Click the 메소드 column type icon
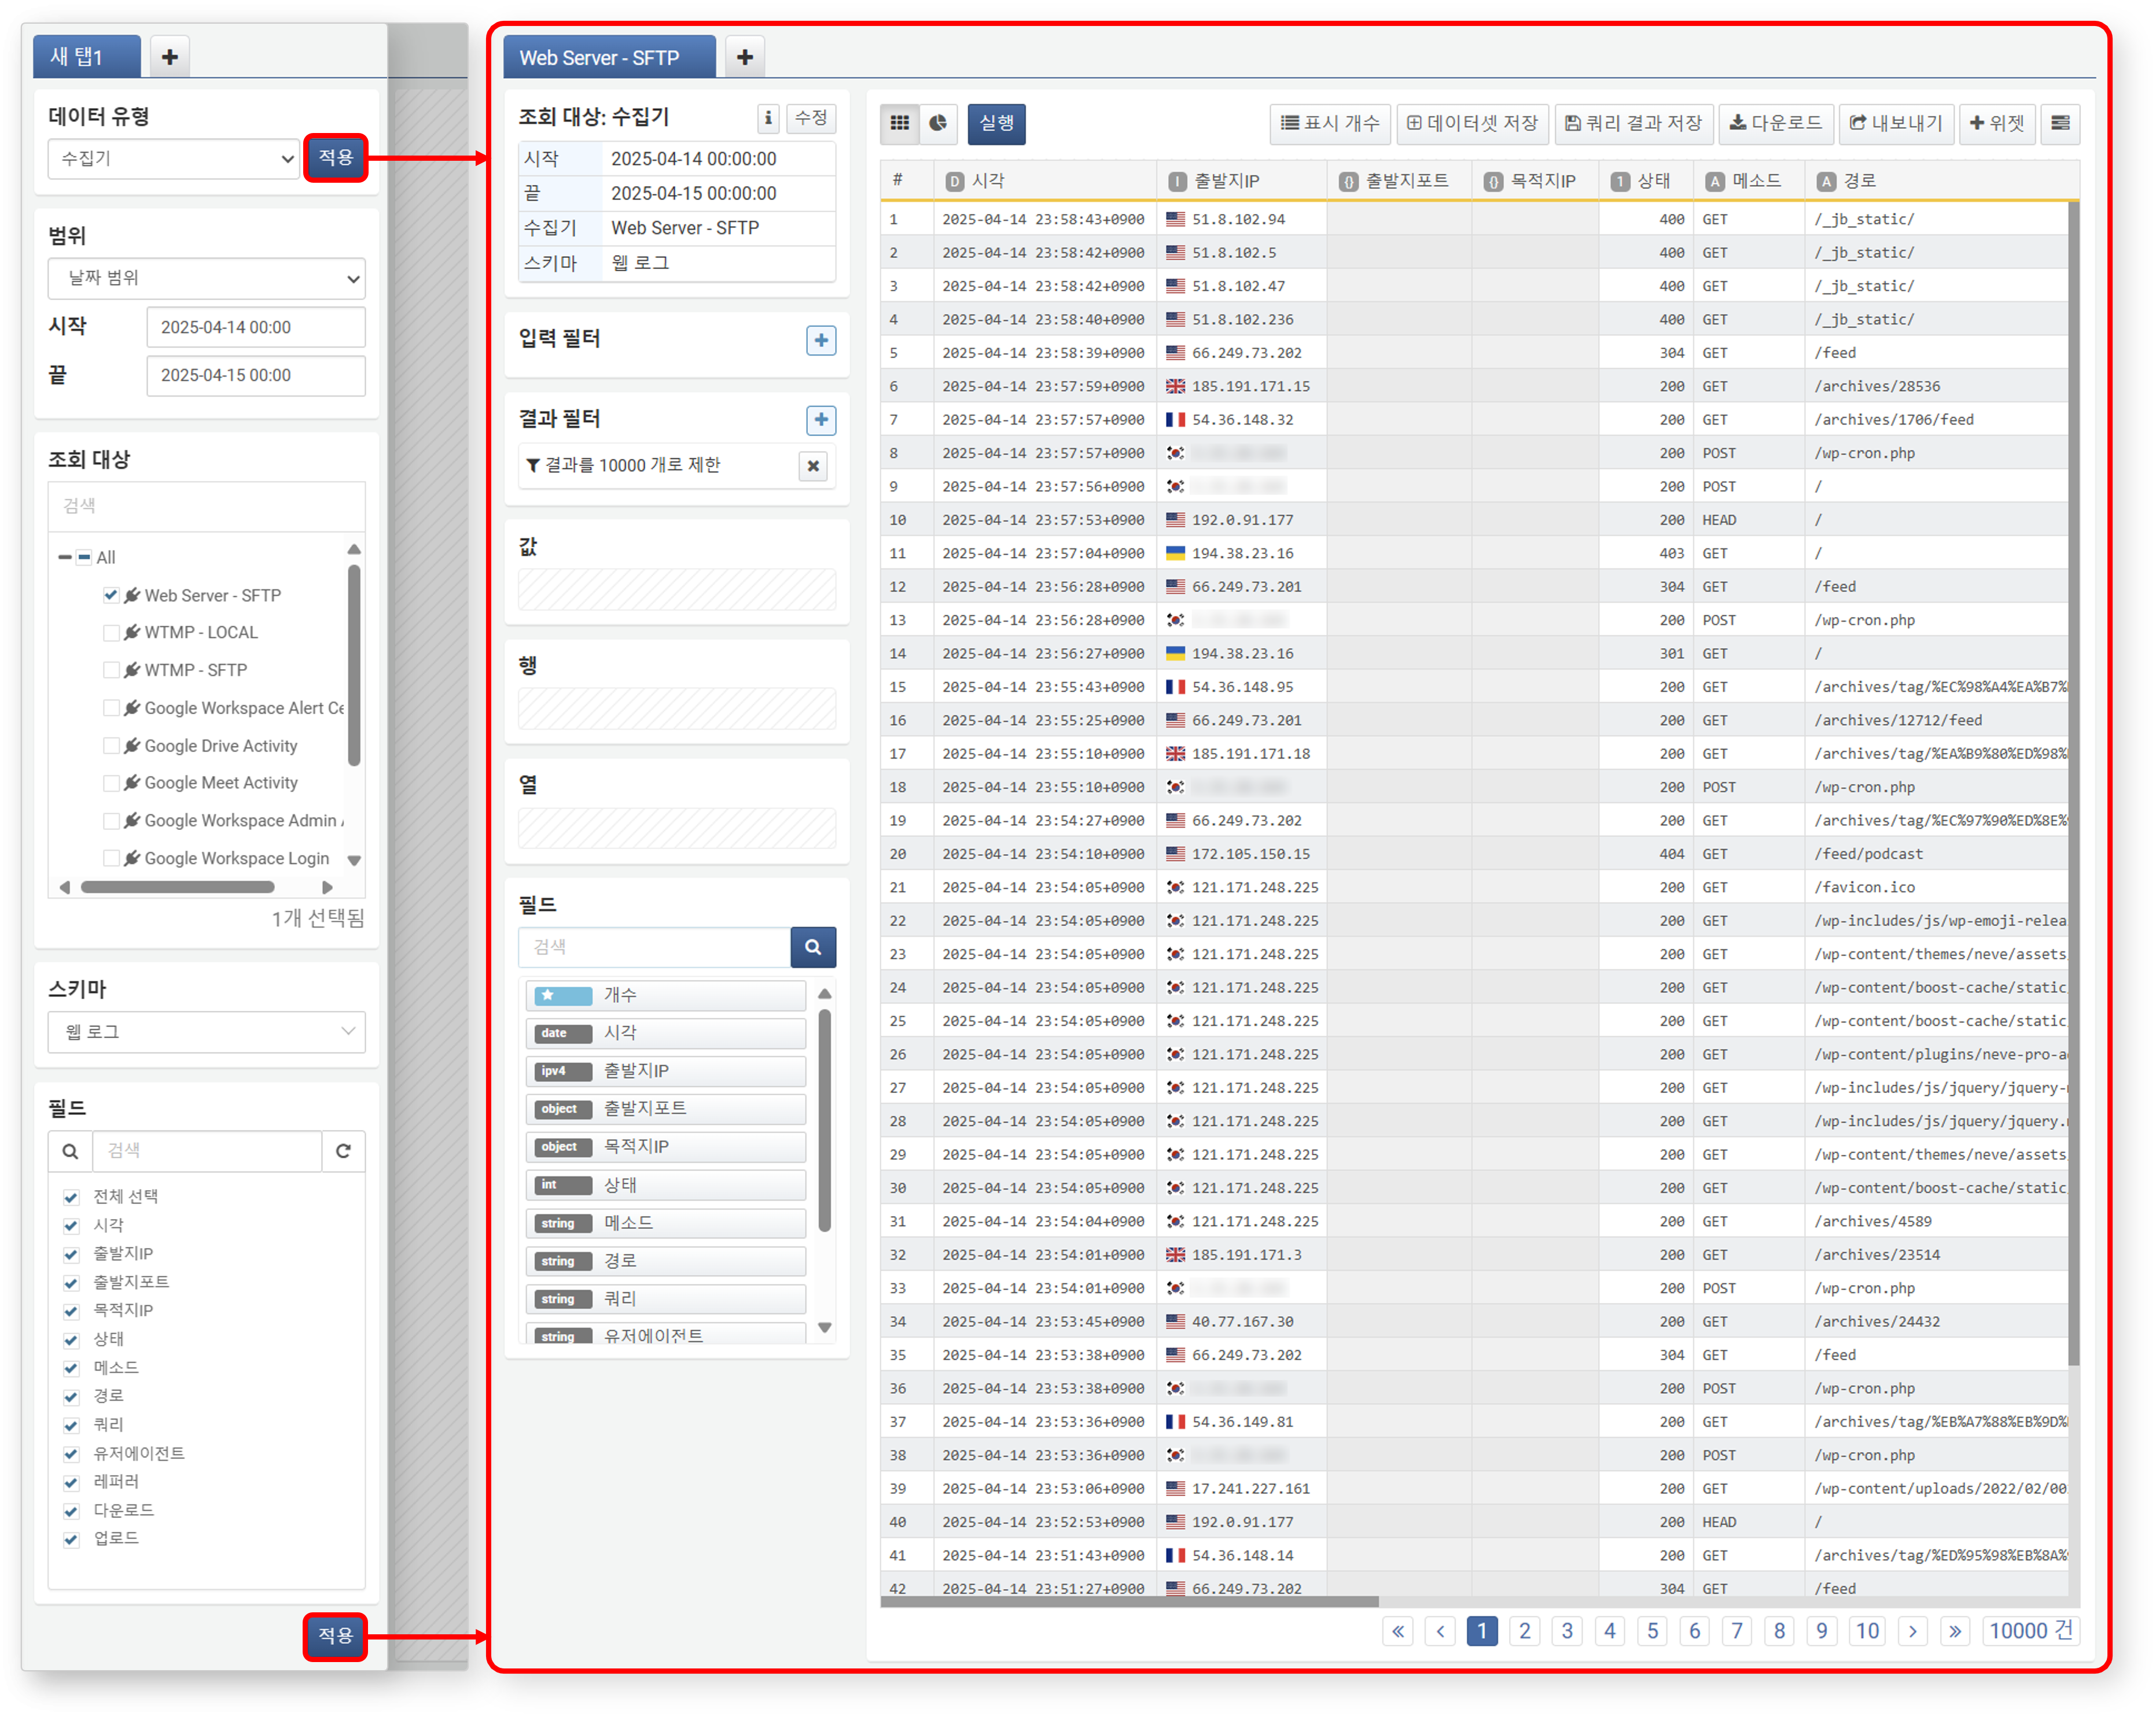 [1714, 181]
